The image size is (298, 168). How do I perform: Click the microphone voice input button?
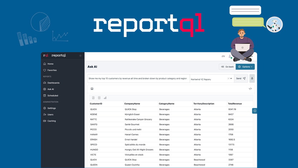252,79
